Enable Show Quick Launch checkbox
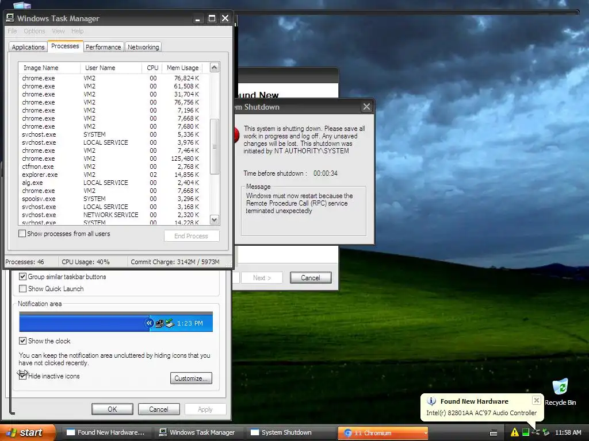The image size is (589, 441). tap(22, 289)
